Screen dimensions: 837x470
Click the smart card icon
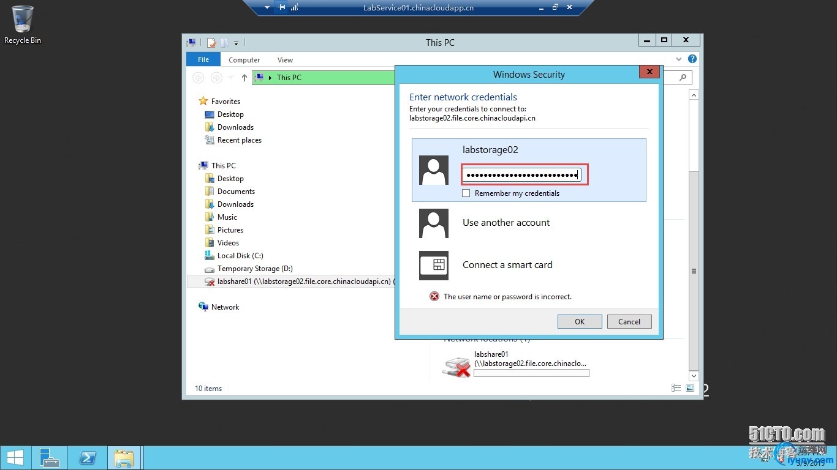[x=434, y=266]
